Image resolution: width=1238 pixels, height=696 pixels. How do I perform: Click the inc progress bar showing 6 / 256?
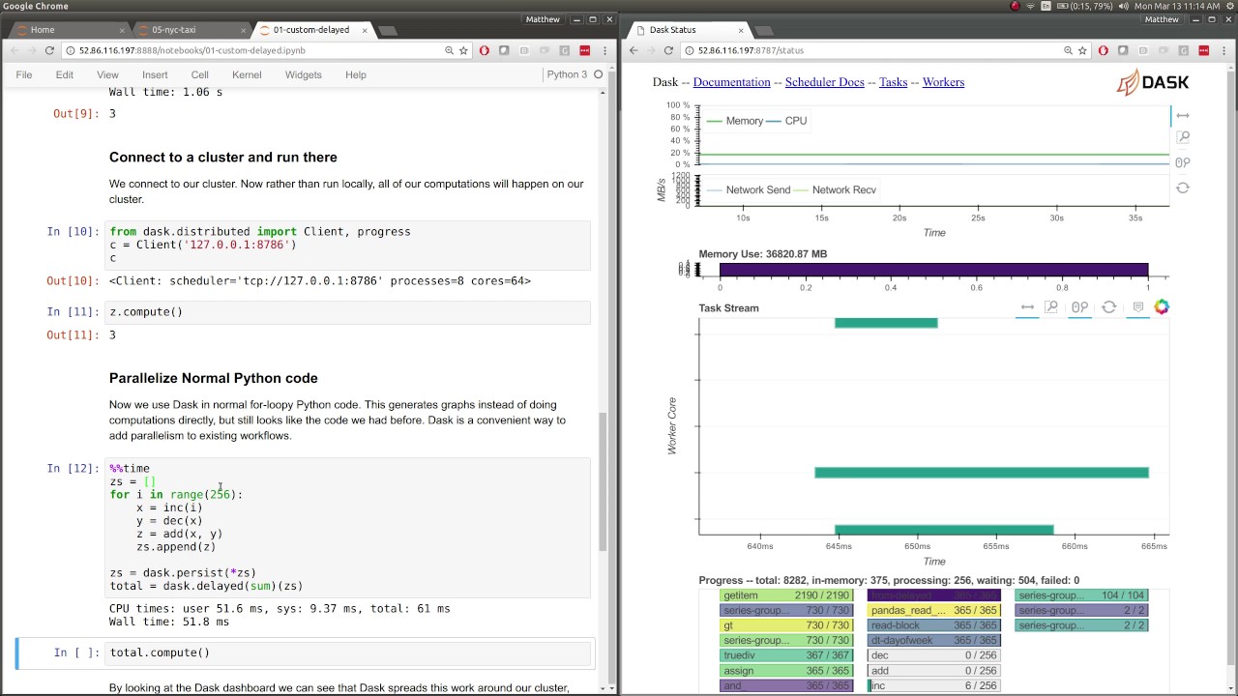coord(934,685)
